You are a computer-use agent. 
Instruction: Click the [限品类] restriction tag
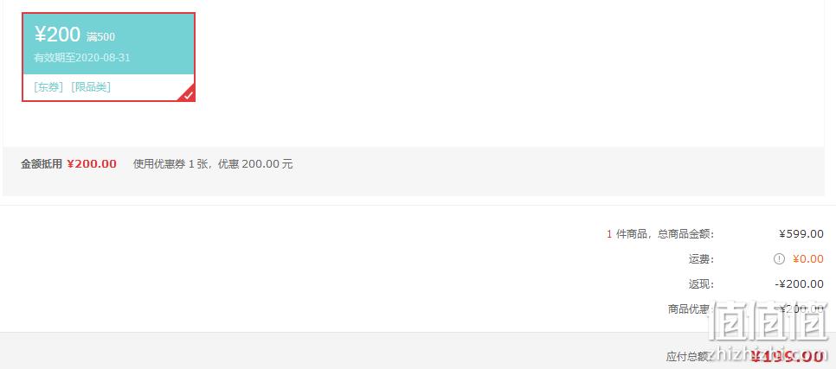tap(91, 87)
